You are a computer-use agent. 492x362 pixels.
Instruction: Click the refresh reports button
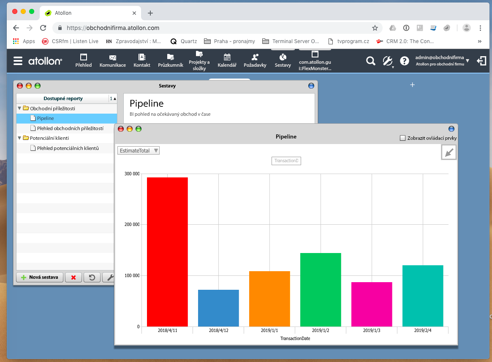92,278
